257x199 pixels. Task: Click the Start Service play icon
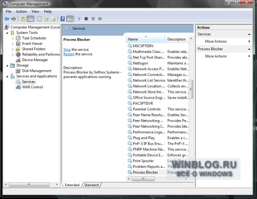[80, 18]
